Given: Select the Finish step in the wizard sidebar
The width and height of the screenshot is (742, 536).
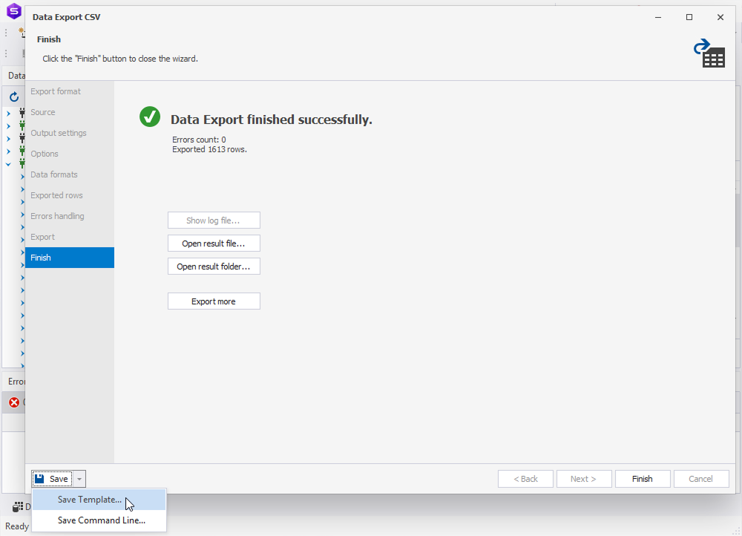Looking at the screenshot, I should pos(69,258).
